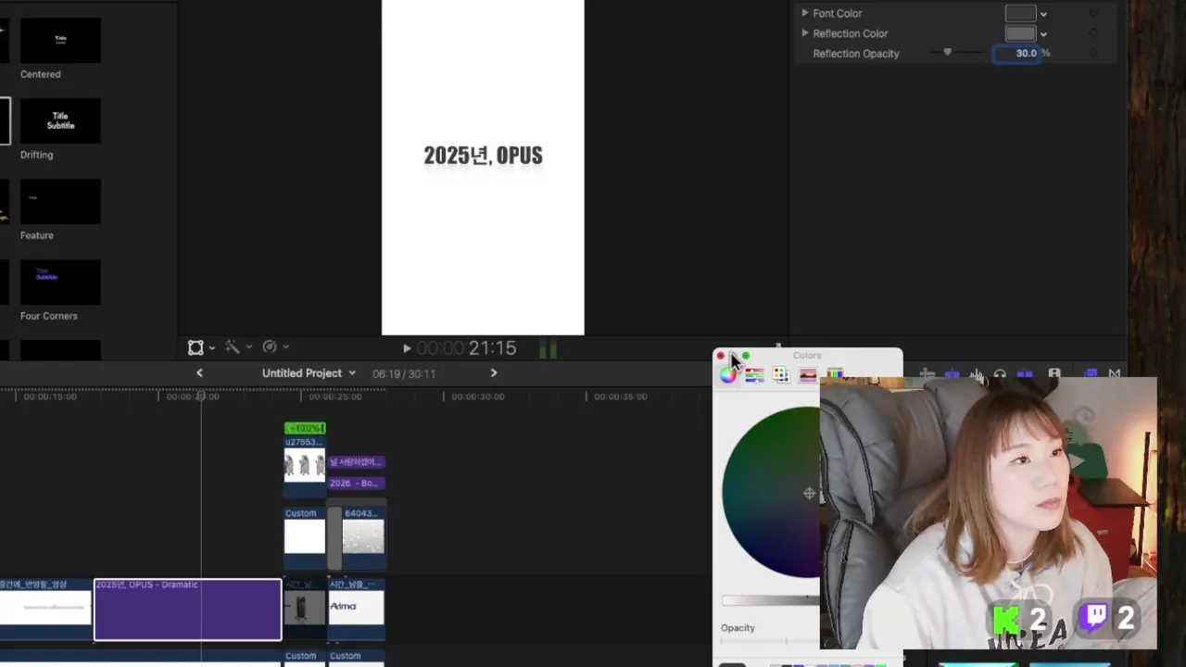Click the crosshair in the color wheel

tap(809, 493)
